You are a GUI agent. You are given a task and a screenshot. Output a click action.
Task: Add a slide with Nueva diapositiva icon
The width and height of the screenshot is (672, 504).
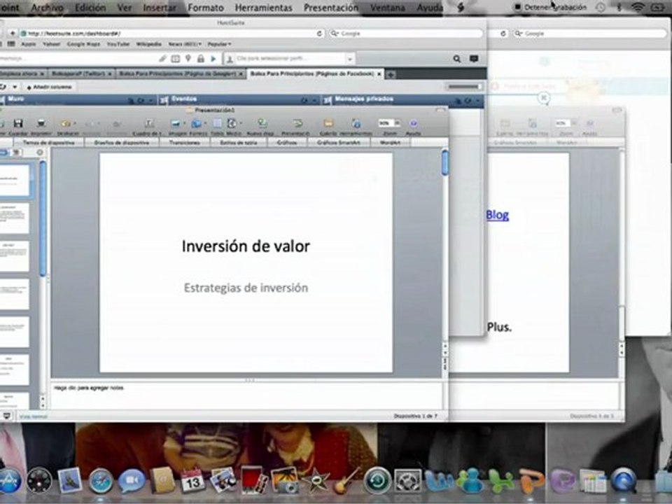click(262, 123)
